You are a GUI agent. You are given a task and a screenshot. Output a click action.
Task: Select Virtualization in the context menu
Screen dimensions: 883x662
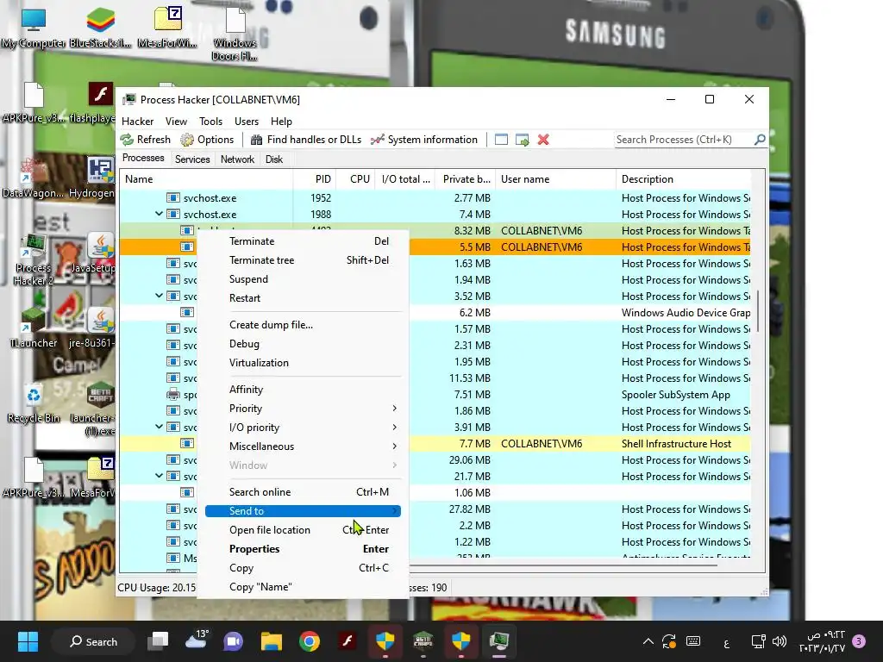(x=304, y=363)
